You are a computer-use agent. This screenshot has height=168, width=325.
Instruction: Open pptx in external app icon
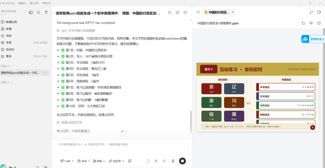[319, 23]
